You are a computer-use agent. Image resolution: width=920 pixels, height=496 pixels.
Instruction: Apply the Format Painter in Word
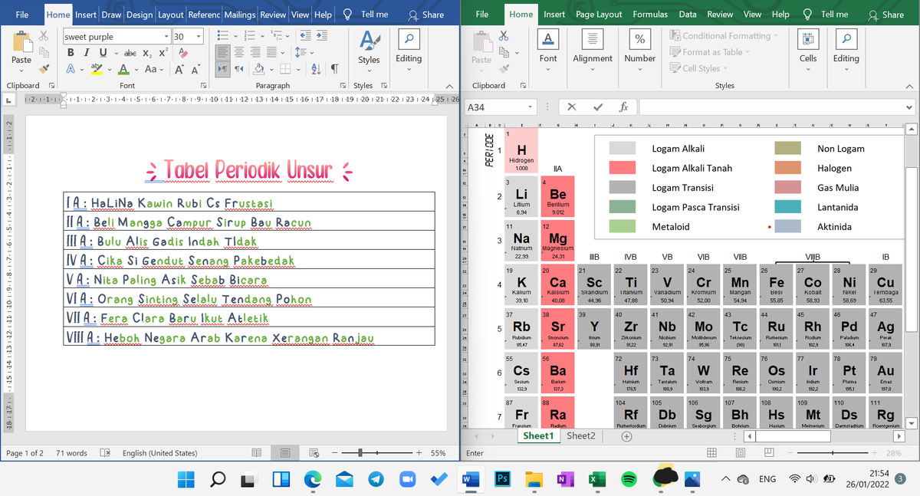pyautogui.click(x=44, y=69)
